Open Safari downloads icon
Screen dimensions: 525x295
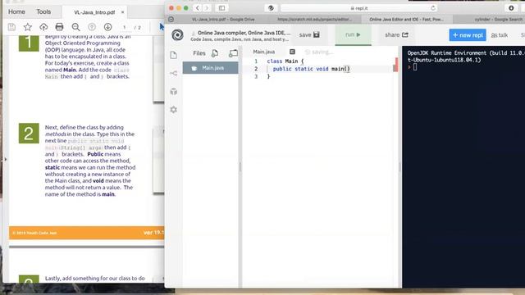coord(511,7)
